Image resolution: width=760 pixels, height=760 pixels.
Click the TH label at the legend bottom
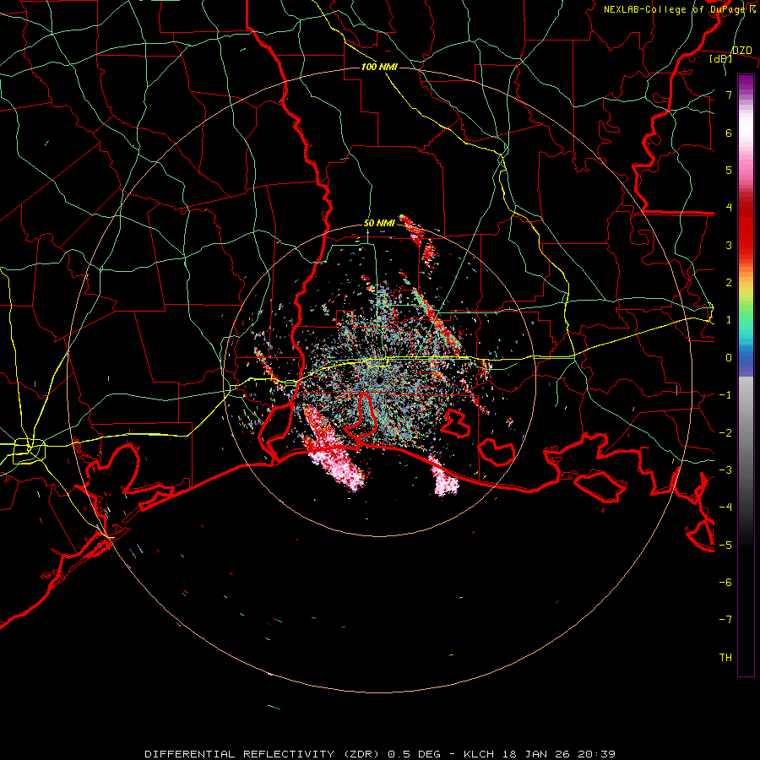[725, 658]
